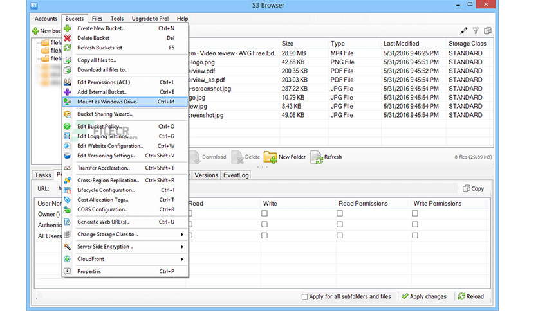
Task: Click the Copy URL button
Action: (x=474, y=189)
